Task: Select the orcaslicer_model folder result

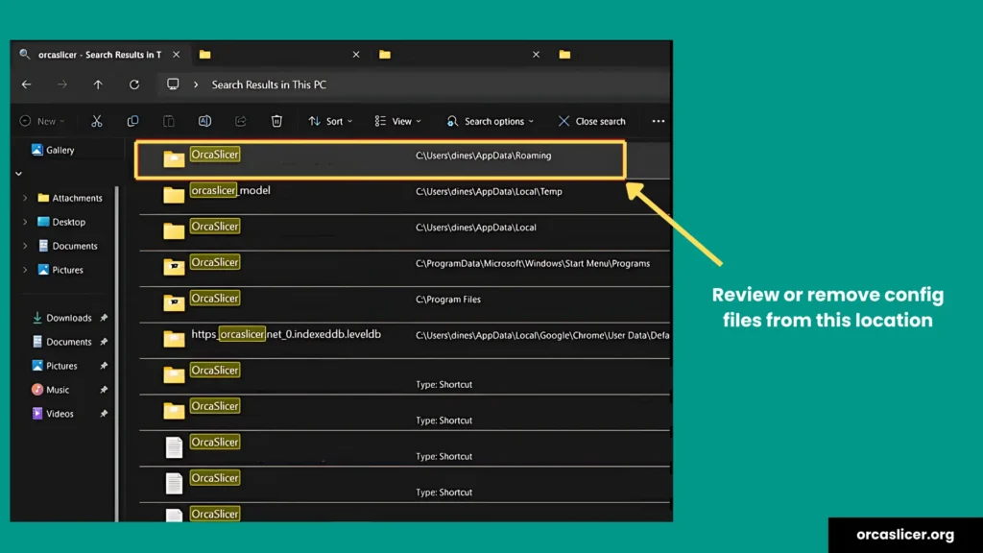Action: 230,191
